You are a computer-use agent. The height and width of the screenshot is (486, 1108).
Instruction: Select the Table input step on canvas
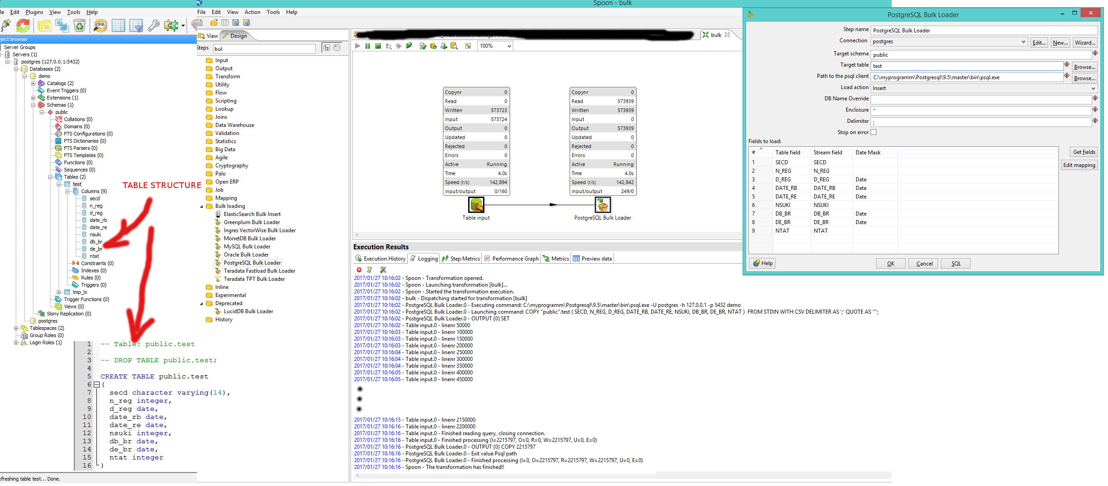(x=476, y=205)
